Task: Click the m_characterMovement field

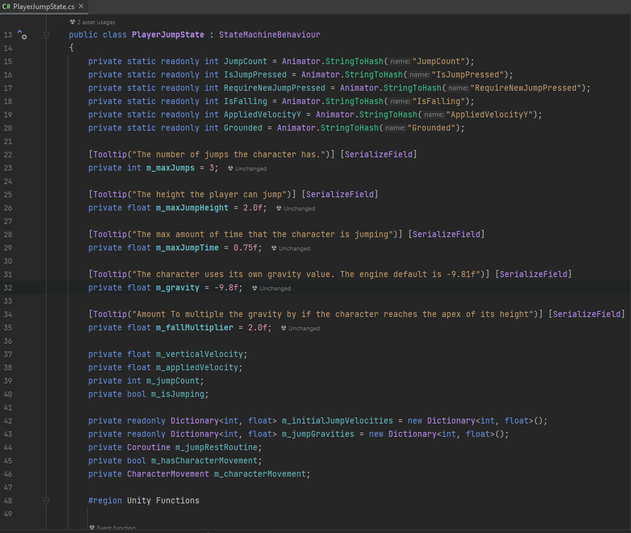Action: (260, 474)
